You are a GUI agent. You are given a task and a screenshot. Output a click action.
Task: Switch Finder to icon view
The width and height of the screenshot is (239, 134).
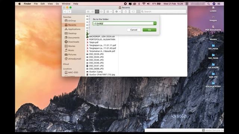[88, 12]
